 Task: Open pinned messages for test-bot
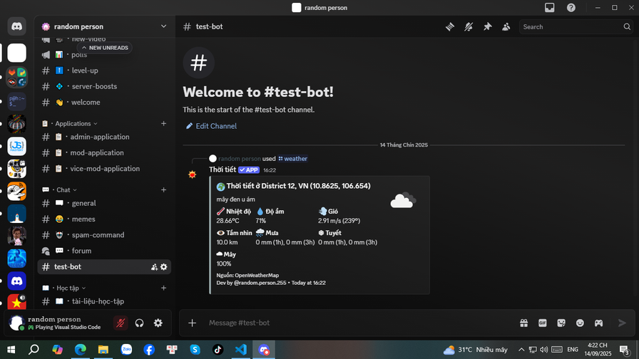[487, 27]
